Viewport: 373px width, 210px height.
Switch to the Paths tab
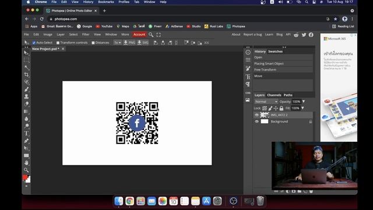(x=288, y=95)
